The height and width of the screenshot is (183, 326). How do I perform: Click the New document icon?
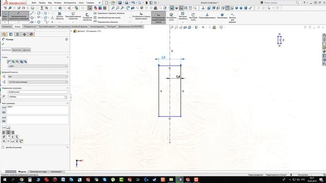(106, 3)
